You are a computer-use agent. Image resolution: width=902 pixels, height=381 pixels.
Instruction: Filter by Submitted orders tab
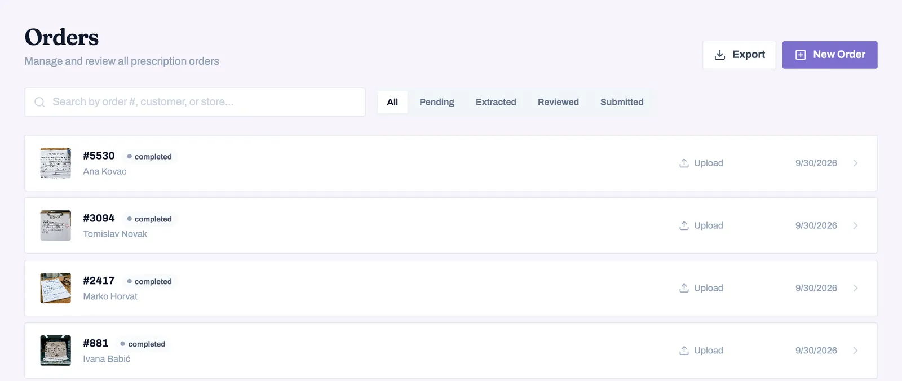tap(622, 102)
